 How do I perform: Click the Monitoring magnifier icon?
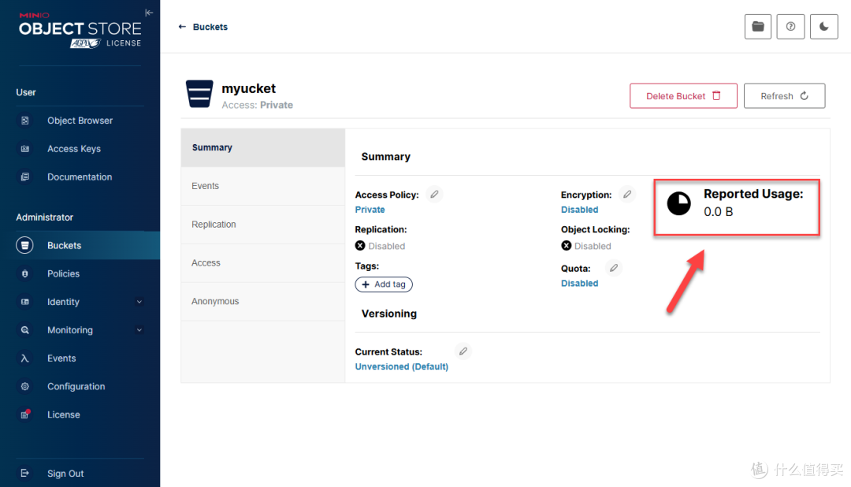(x=25, y=330)
